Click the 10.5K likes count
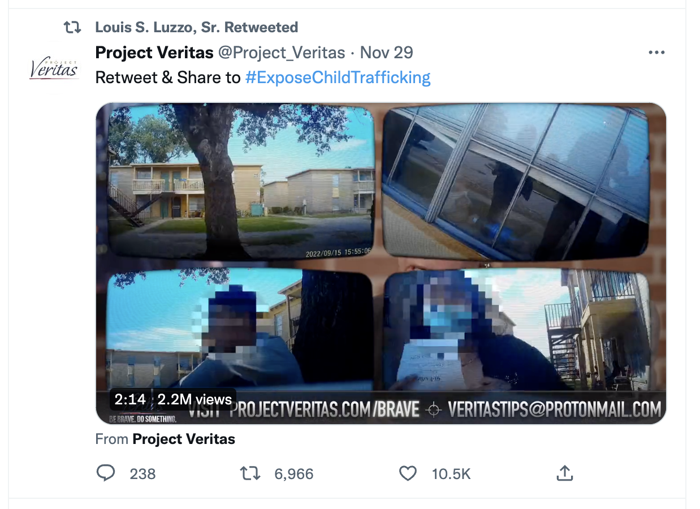 click(451, 473)
